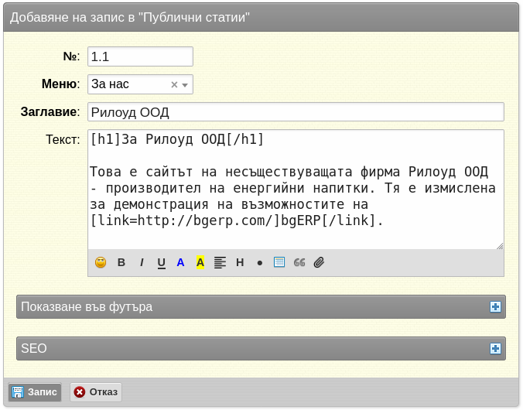Image resolution: width=523 pixels, height=410 pixels.
Task: Open text alignment options icon
Action: tap(220, 262)
